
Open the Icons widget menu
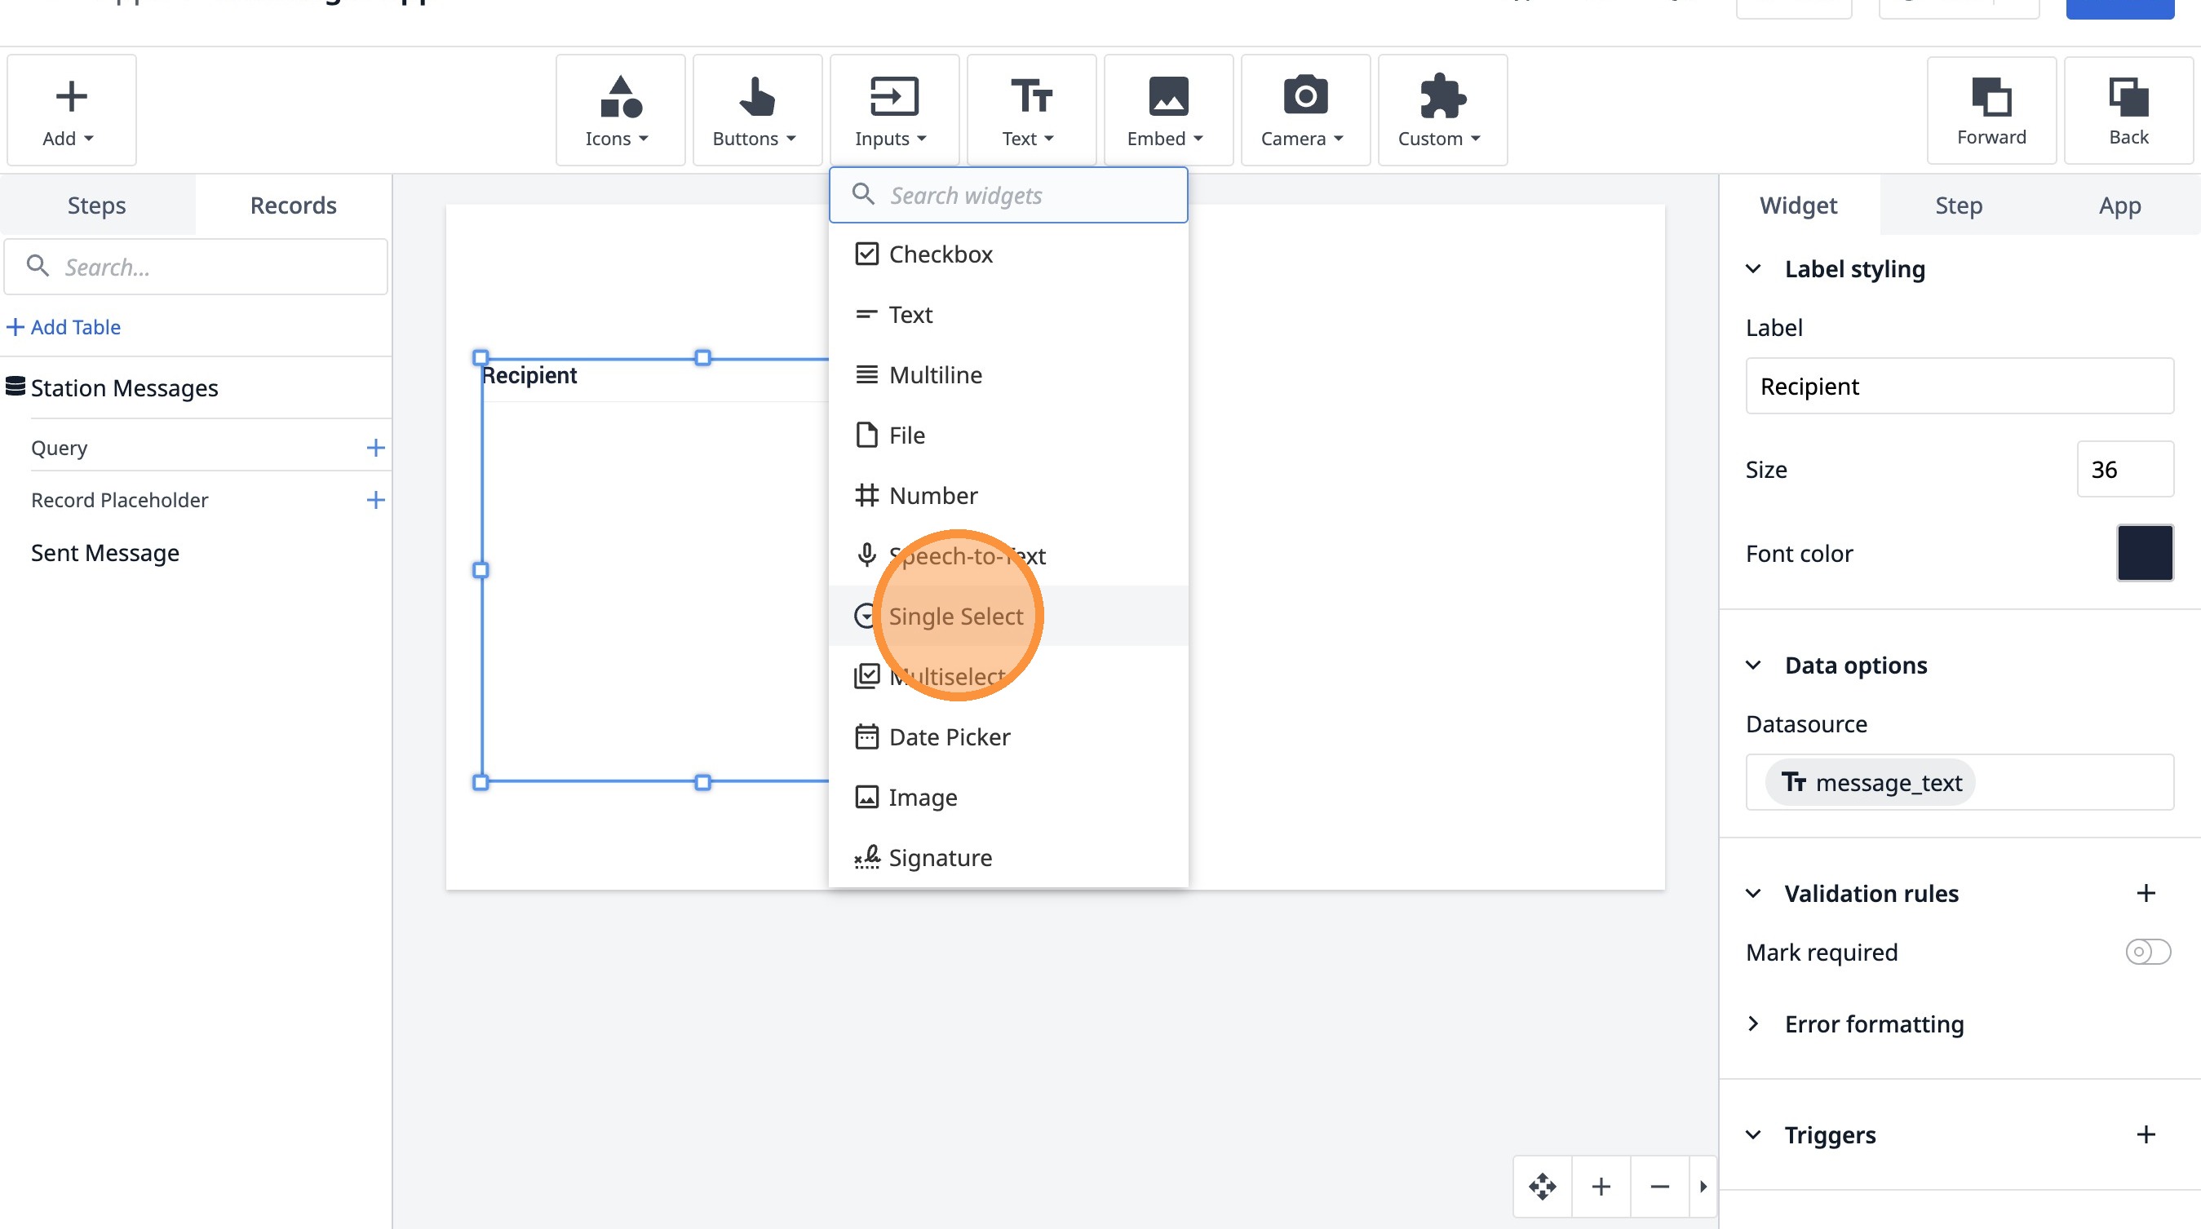click(619, 110)
